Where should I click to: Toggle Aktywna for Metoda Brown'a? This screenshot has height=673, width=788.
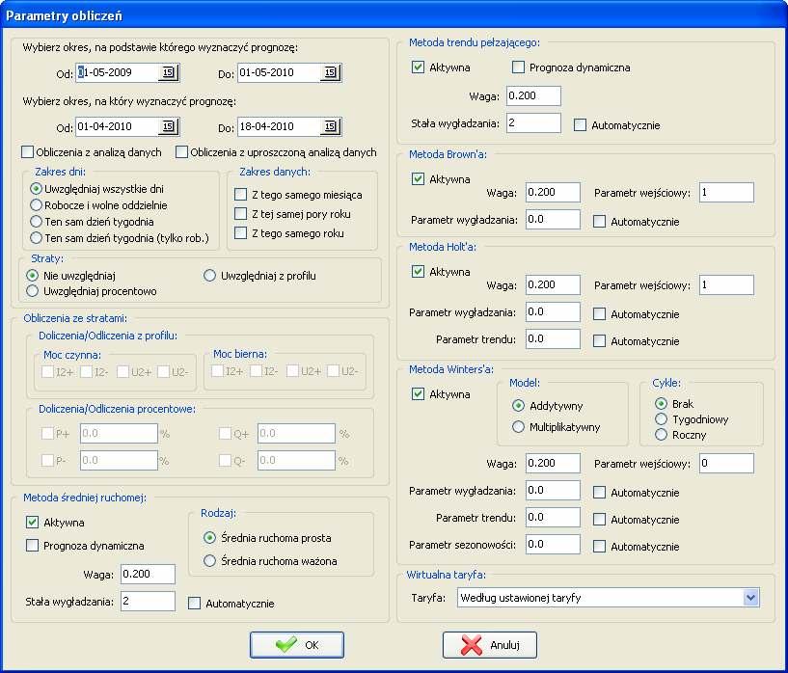pyautogui.click(x=418, y=178)
